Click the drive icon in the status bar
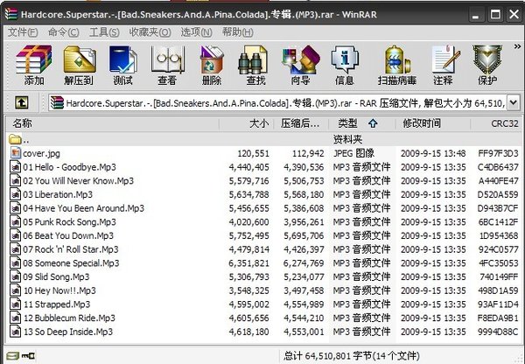 point(13,355)
